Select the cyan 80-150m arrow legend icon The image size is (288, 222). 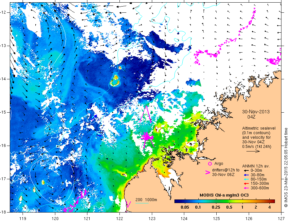click(246, 179)
